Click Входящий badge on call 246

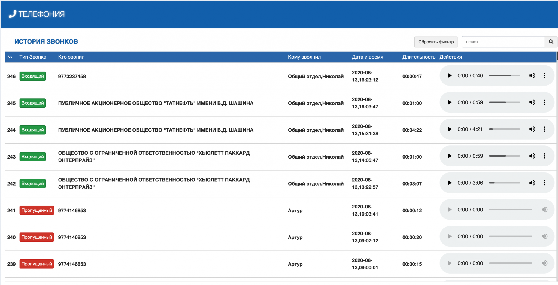point(32,76)
